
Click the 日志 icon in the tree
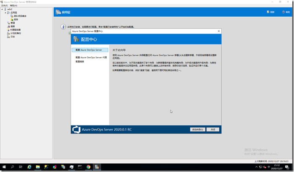[8, 37]
